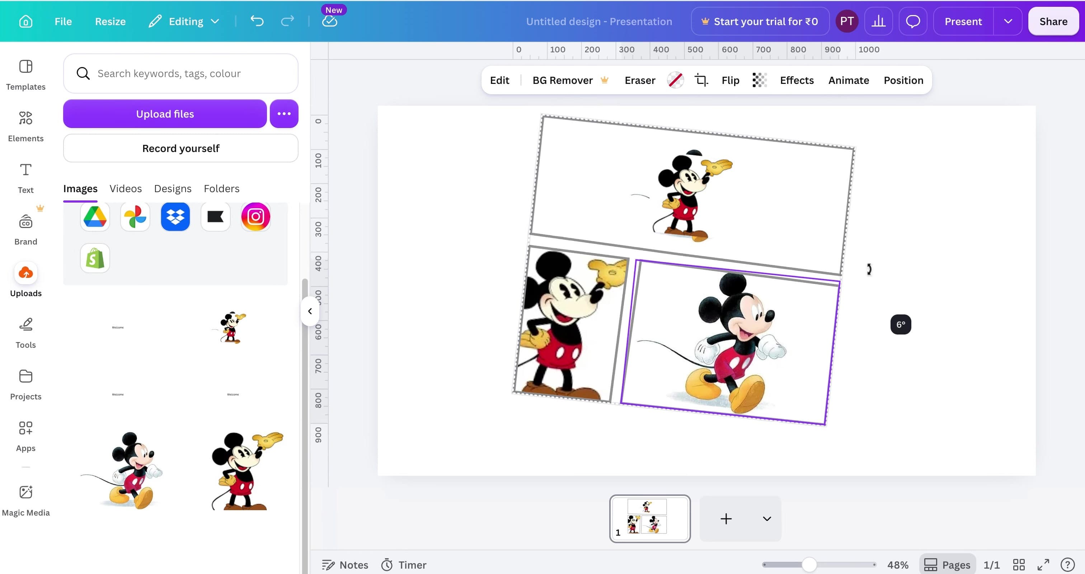Image resolution: width=1085 pixels, height=574 pixels.
Task: Open the grid view icon
Action: click(x=1019, y=565)
